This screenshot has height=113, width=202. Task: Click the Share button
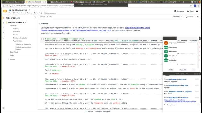click(190, 11)
